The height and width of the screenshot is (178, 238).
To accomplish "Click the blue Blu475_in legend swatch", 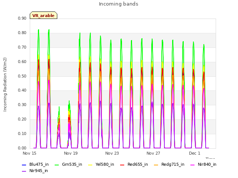I will pos(24,165).
